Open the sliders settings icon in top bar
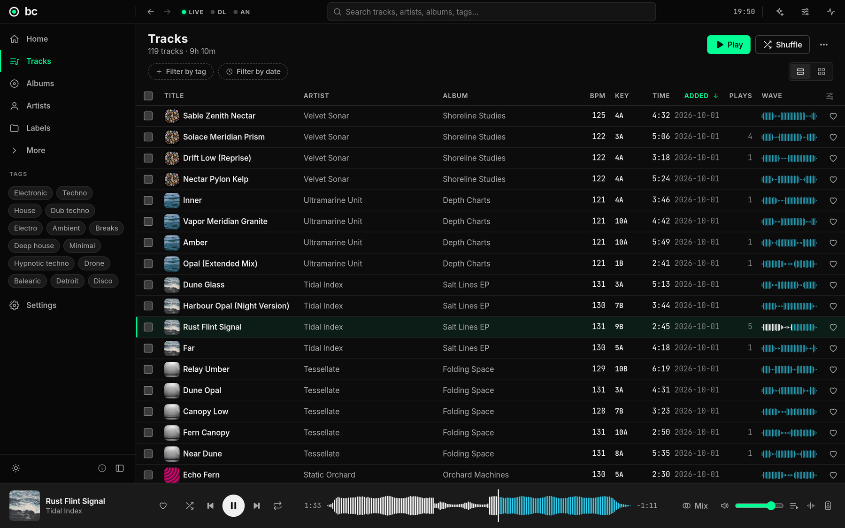The width and height of the screenshot is (845, 528). [x=805, y=12]
